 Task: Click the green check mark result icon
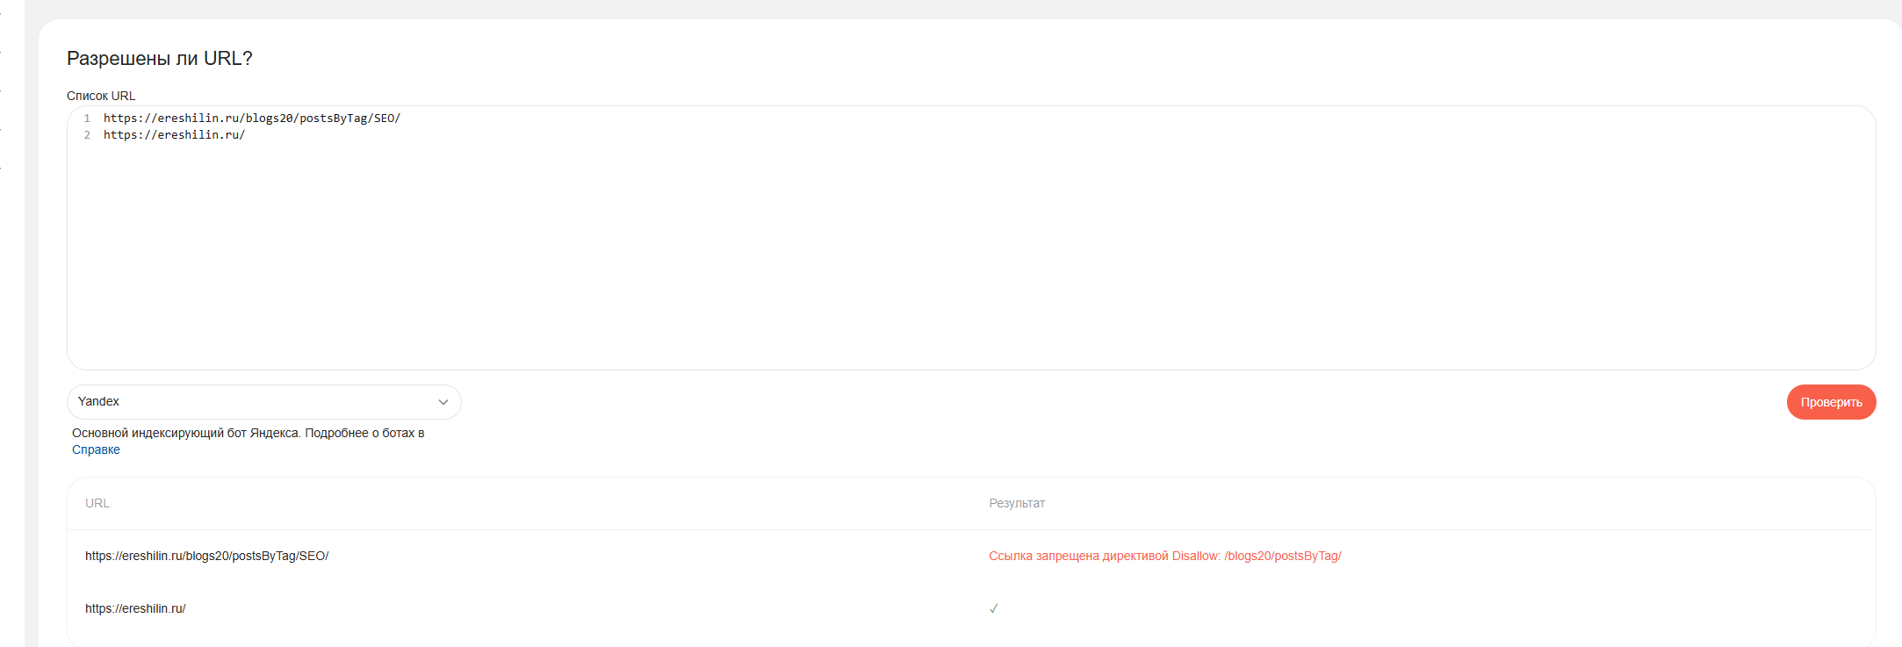click(x=993, y=608)
